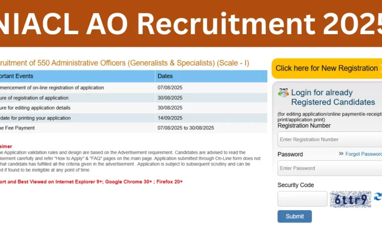
Task: Click into the Enter Password field
Action: coord(330,168)
